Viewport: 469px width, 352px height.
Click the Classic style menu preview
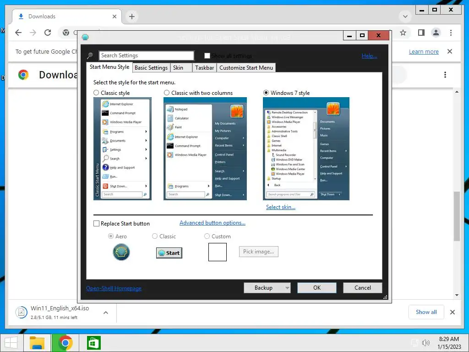coord(122,149)
